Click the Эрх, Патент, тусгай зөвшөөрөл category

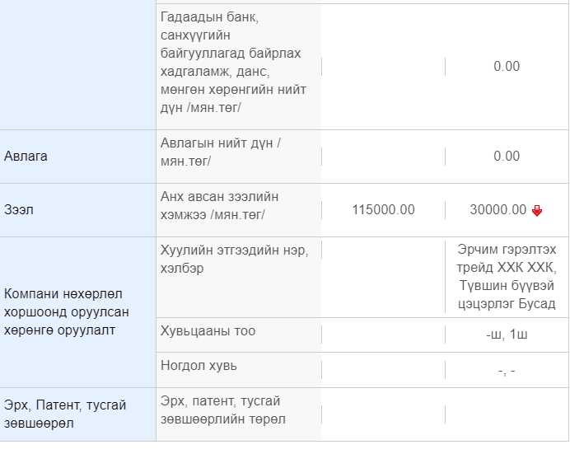(66, 414)
